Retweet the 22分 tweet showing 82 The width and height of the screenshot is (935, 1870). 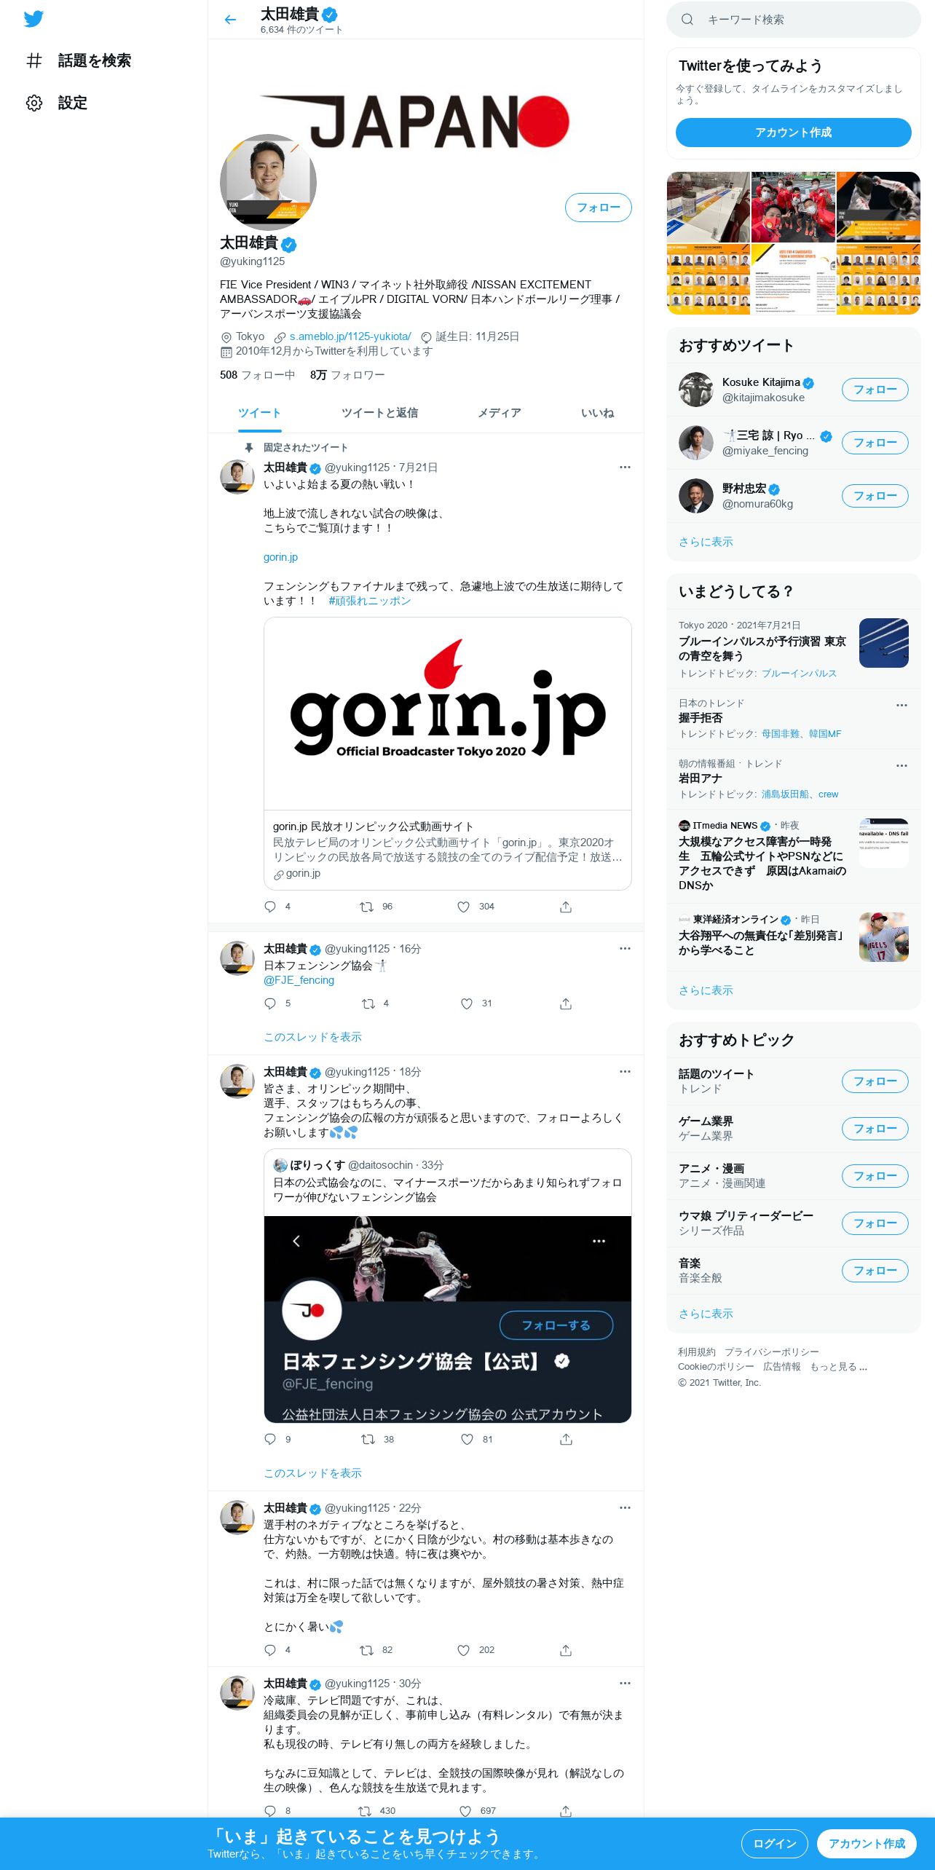(x=366, y=1650)
